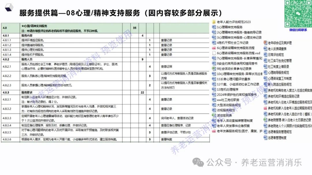This screenshot has height=175, width=312.
Task: Click the WeChat QR code image
Action: pos(298,14)
